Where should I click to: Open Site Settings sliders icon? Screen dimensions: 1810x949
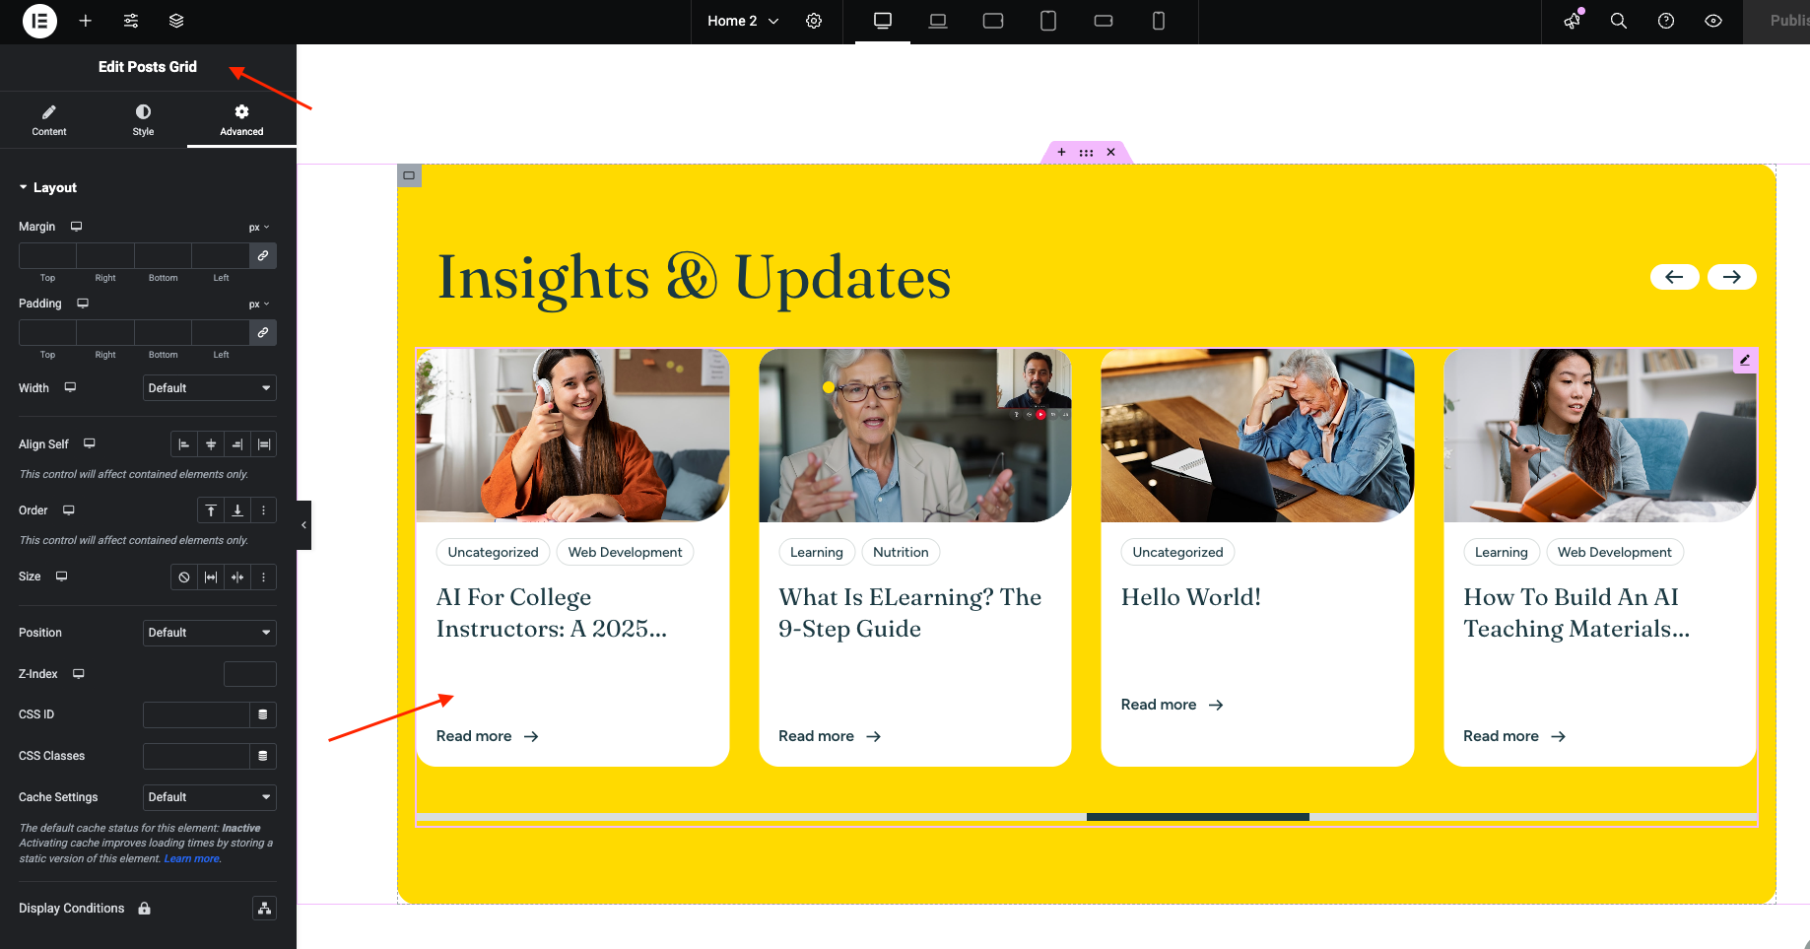pyautogui.click(x=131, y=21)
